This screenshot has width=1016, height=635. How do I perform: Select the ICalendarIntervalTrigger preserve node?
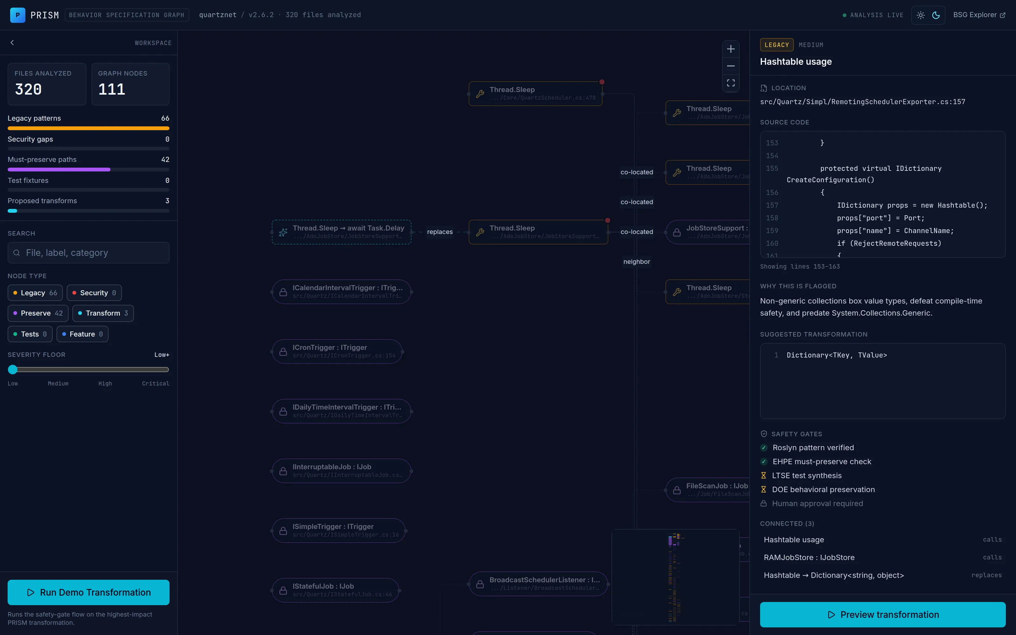(x=341, y=291)
